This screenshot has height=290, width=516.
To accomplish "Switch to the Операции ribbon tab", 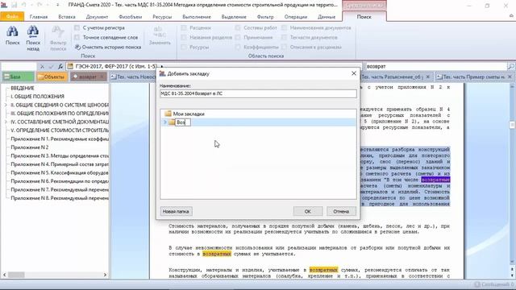I will 296,17.
